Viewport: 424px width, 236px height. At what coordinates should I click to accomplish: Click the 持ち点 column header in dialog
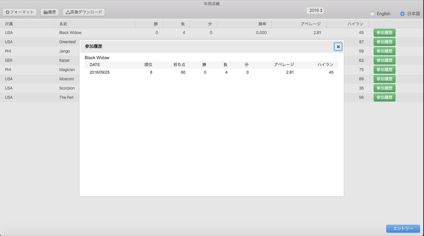pos(179,65)
